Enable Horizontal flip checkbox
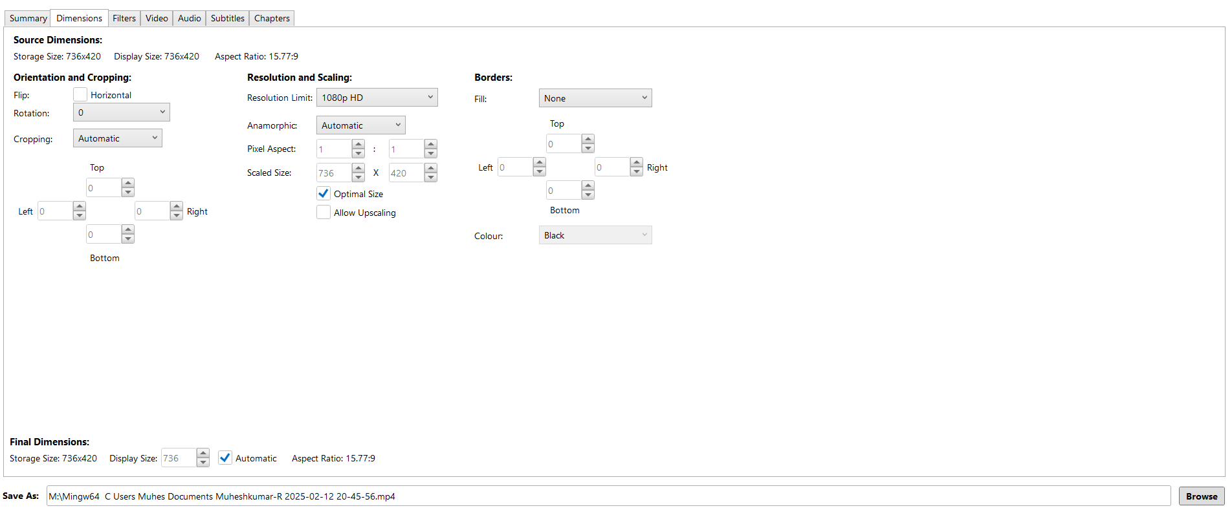 click(80, 94)
